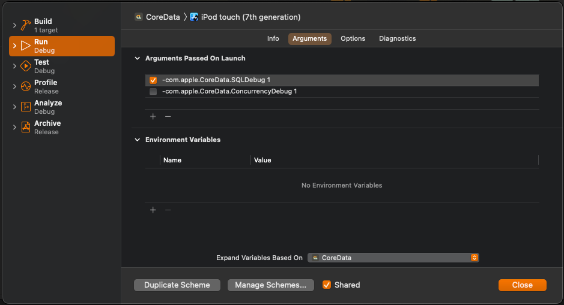Add a launch argument with plus
The height and width of the screenshot is (305, 564).
click(x=153, y=116)
